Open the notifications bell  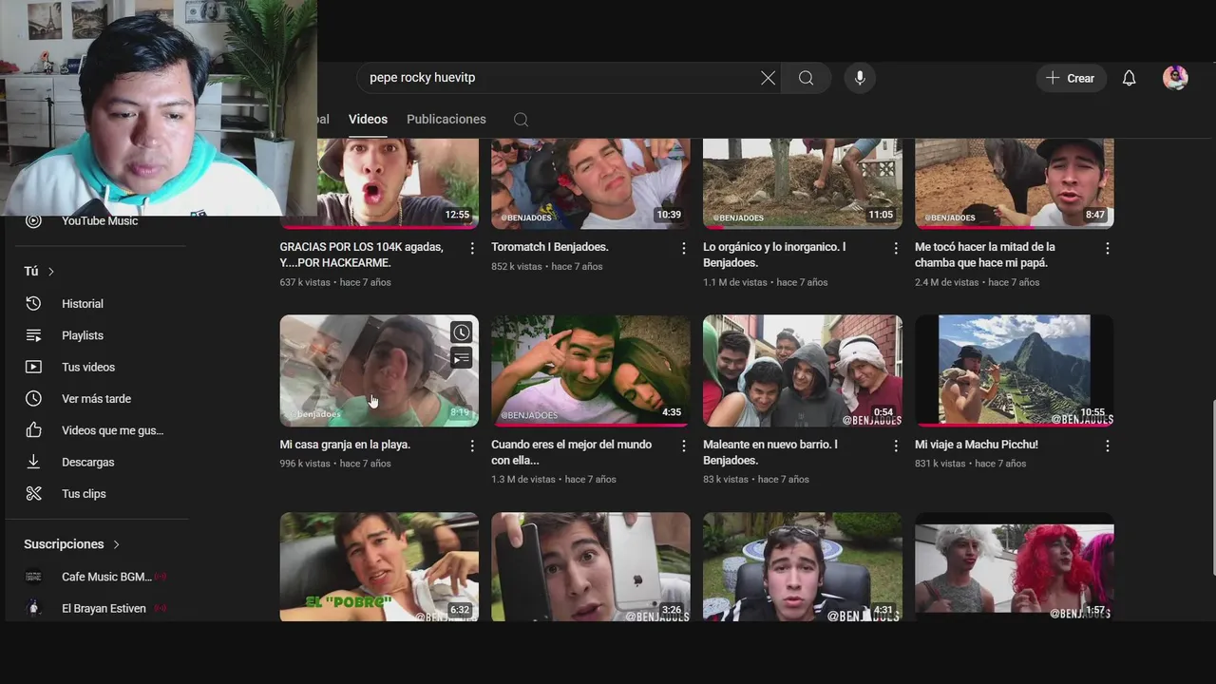coord(1129,78)
